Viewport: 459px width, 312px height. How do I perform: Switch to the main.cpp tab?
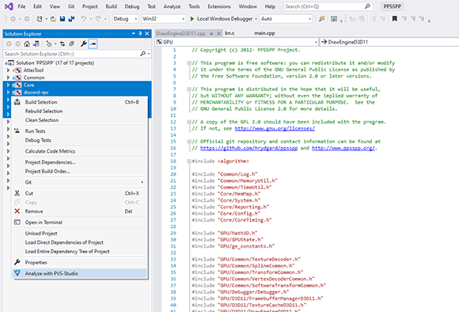click(264, 33)
